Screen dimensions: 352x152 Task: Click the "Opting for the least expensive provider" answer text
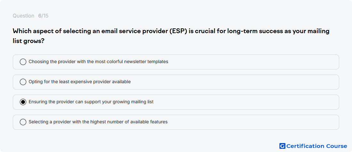80,82
